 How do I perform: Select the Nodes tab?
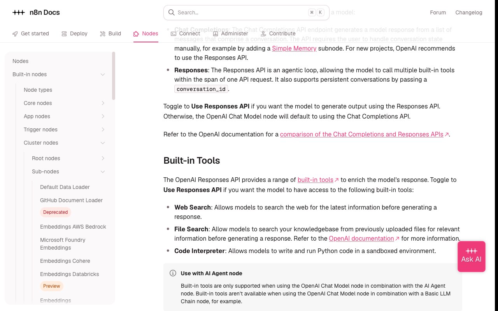point(146,34)
